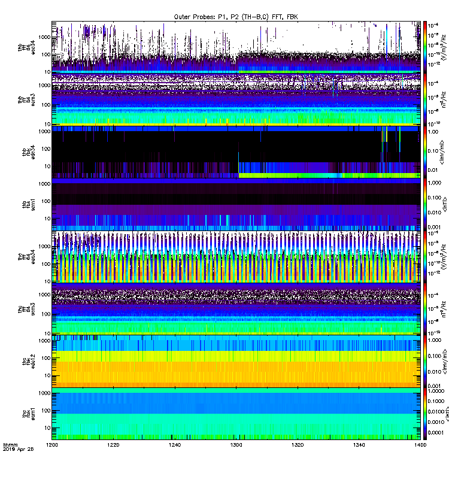The width and height of the screenshot is (449, 479).
Task: Pick the thc scm3 panel color bar
Action: [424, 309]
